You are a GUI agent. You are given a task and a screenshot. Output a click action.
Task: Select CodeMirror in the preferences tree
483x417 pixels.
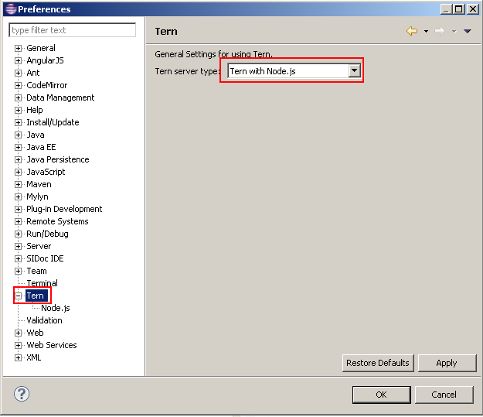click(46, 85)
